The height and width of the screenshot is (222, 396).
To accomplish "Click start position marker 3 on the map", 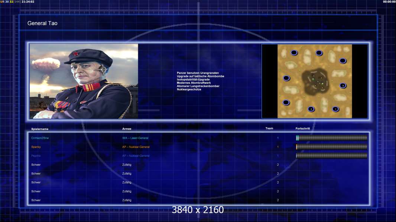I will pyautogui.click(x=343, y=86).
